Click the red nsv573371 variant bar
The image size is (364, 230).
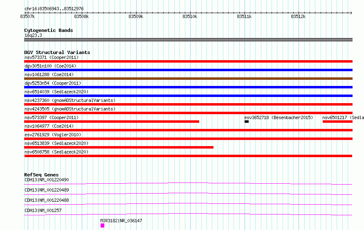click(188, 61)
